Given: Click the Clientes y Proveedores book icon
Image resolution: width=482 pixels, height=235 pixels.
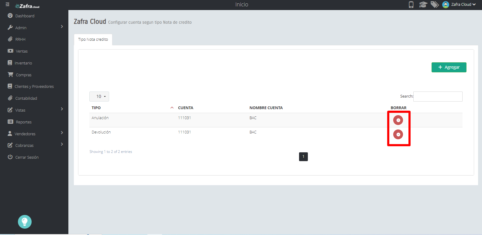Looking at the screenshot, I should pos(10,86).
